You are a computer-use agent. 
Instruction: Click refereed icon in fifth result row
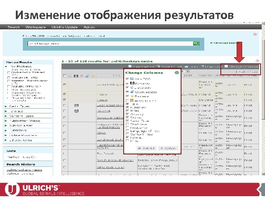77,111
